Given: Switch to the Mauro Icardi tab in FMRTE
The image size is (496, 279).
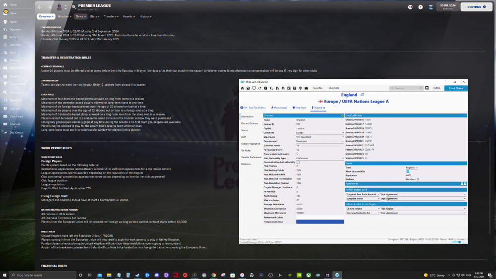Looking at the screenshot, I should point(279,108).
